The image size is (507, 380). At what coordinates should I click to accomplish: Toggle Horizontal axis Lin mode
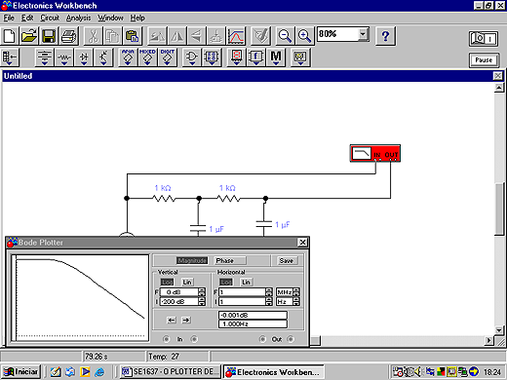coord(246,282)
